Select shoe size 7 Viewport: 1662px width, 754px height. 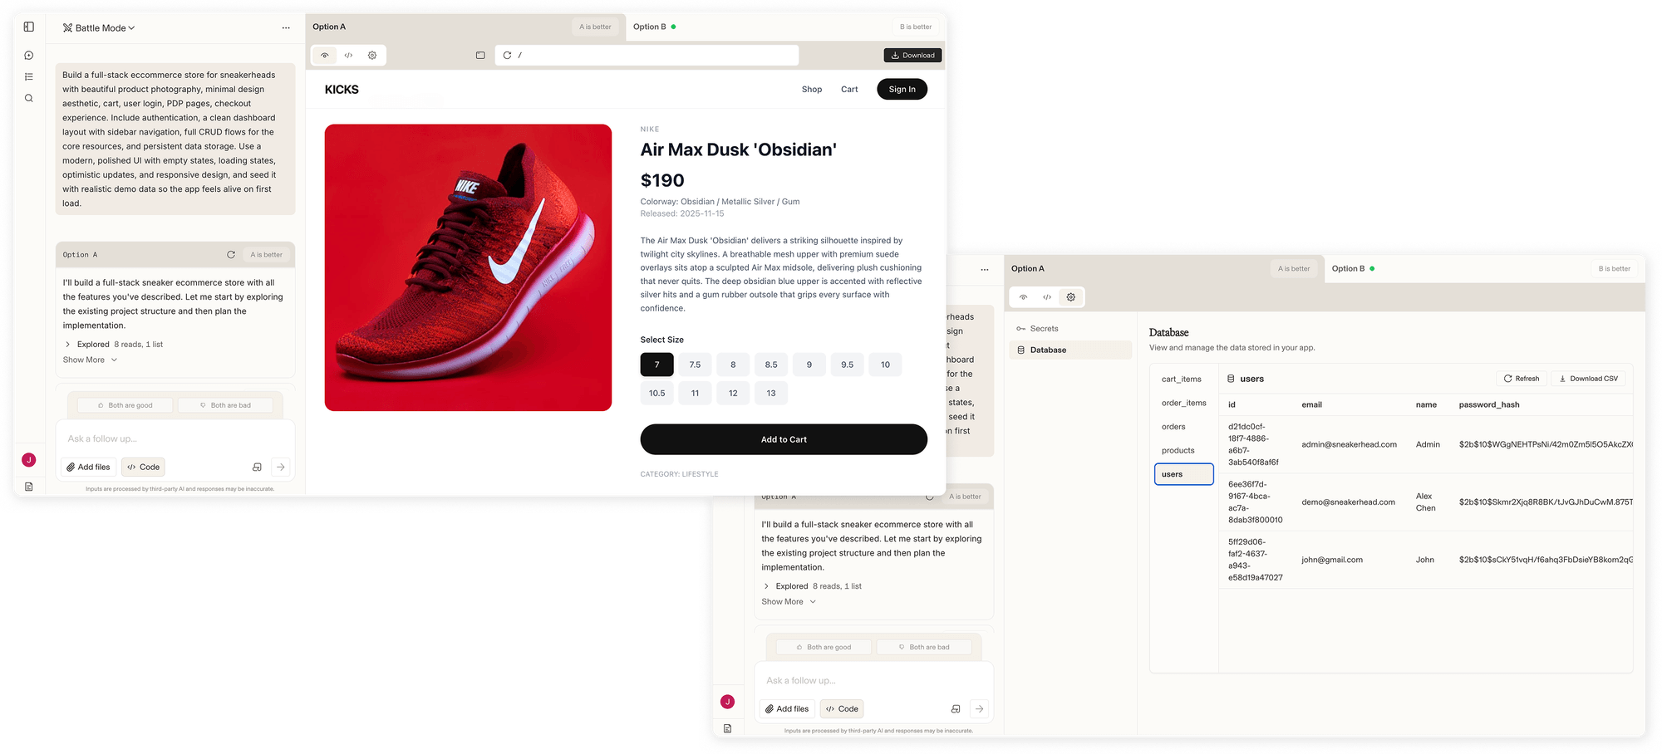point(656,365)
